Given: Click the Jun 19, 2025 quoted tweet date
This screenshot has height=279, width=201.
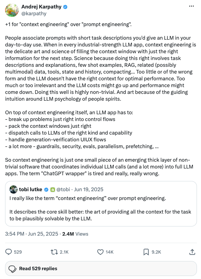Looking at the screenshot, I should [88, 189].
